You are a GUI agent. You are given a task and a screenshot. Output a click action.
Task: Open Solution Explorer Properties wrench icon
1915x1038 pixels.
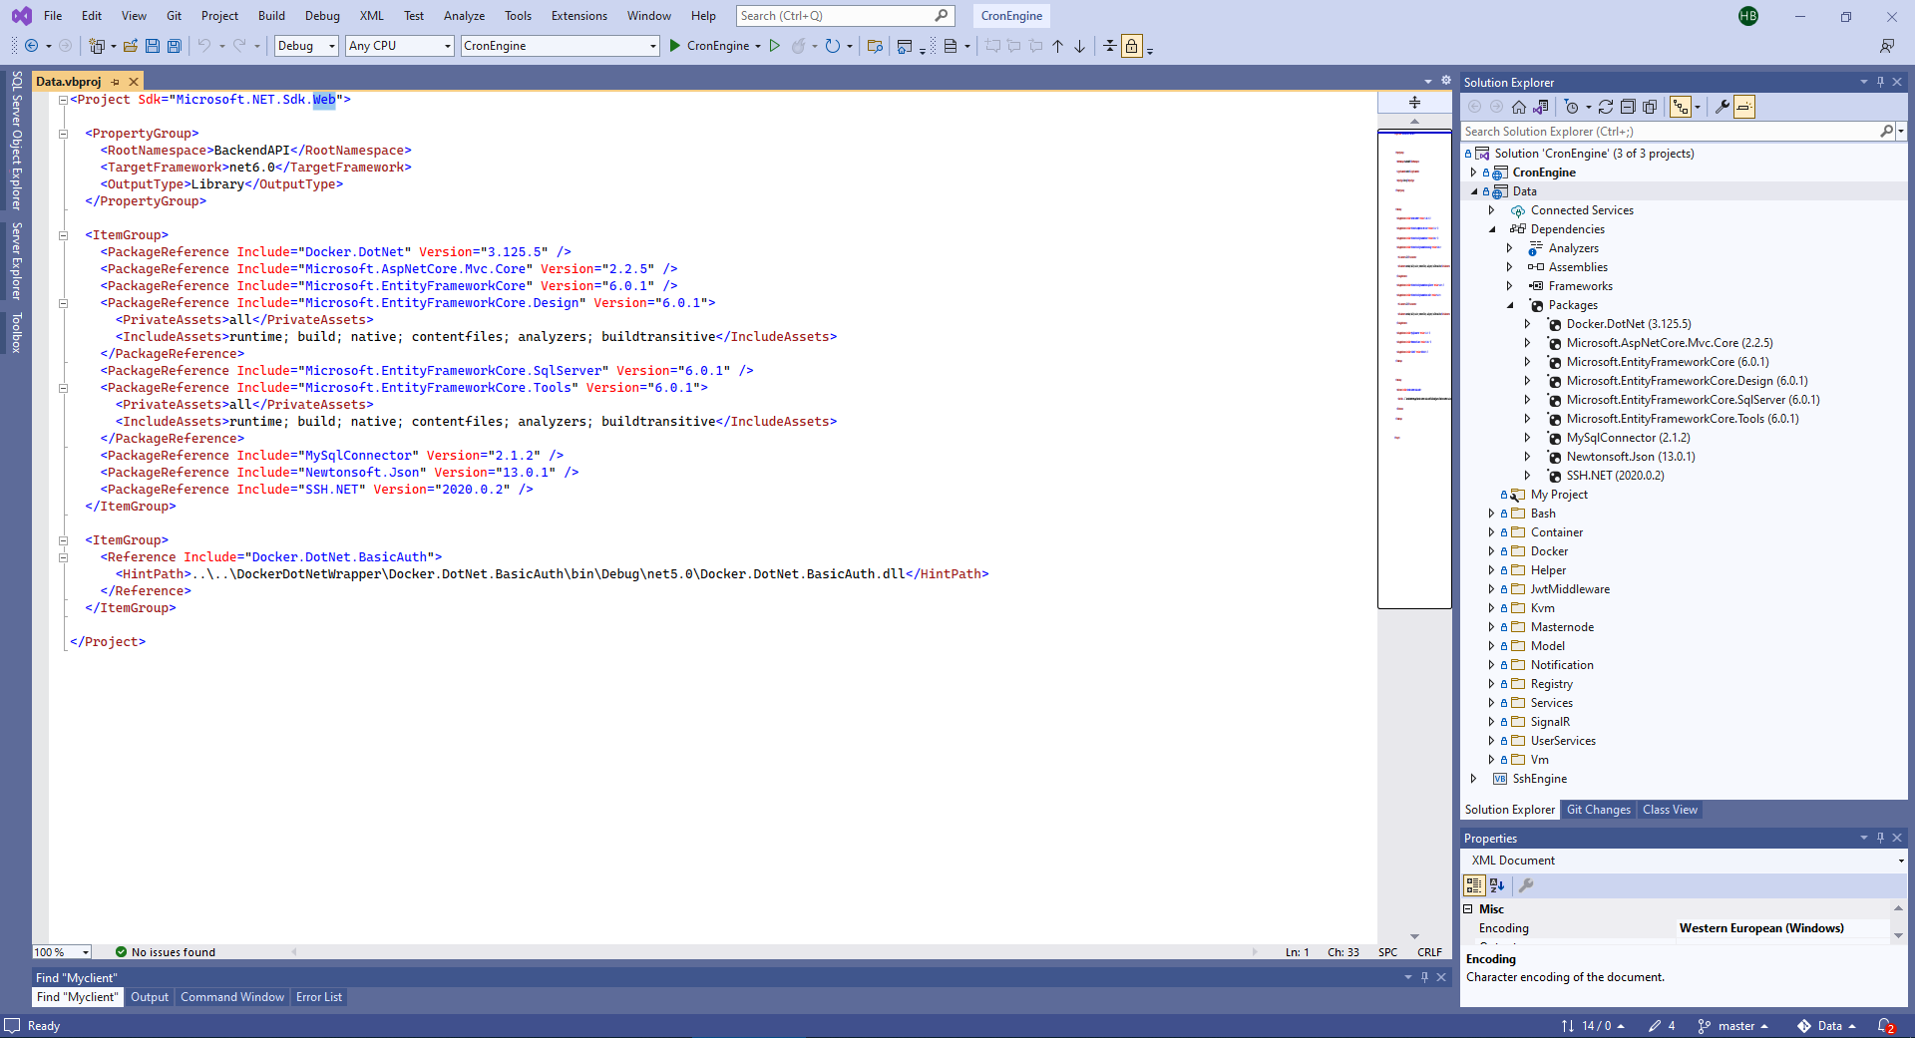click(1722, 107)
